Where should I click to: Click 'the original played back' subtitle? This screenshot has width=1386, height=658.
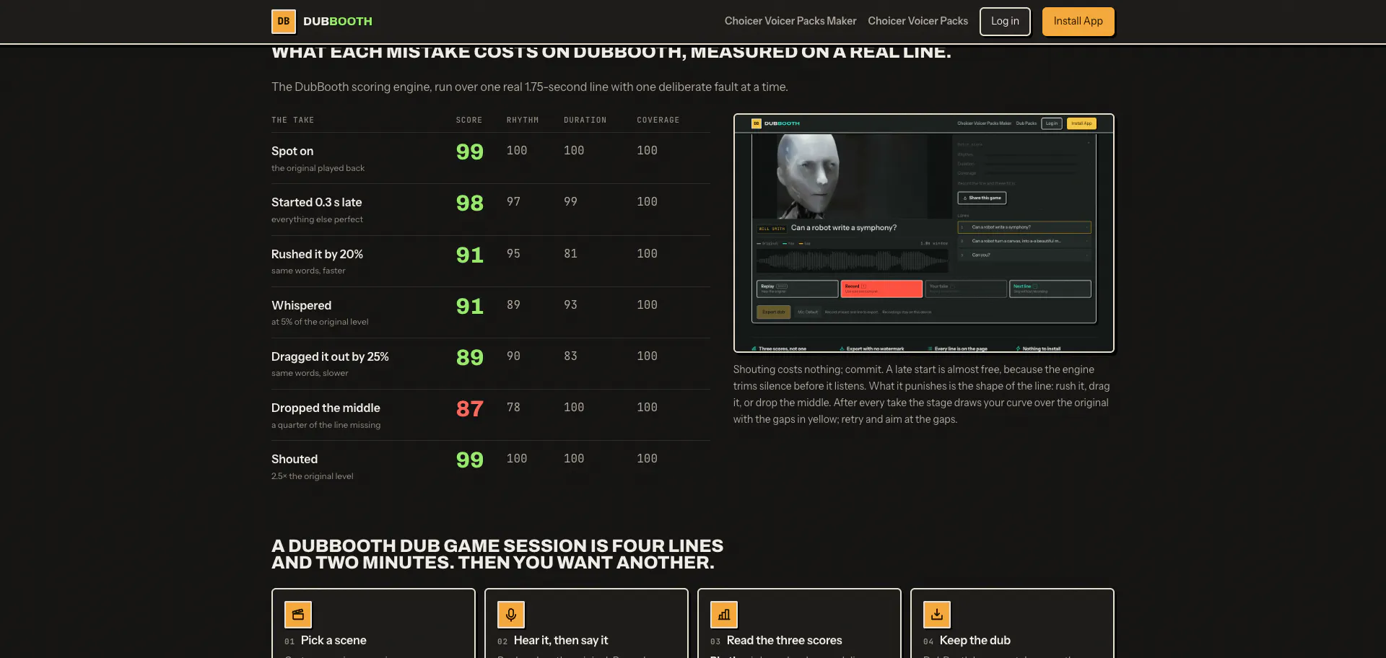coord(318,168)
